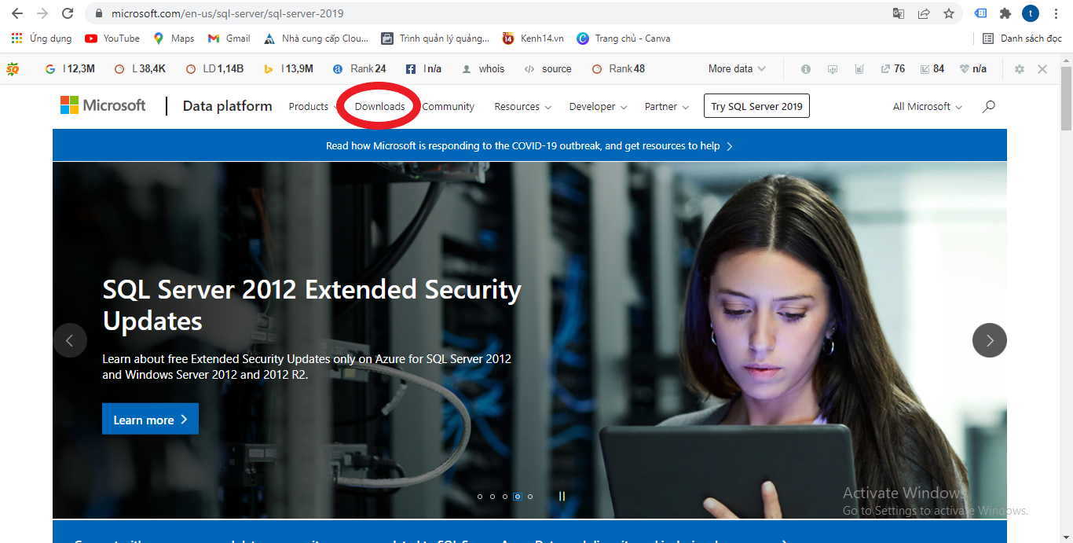Click the density report icon in the SEO bar

[859, 69]
